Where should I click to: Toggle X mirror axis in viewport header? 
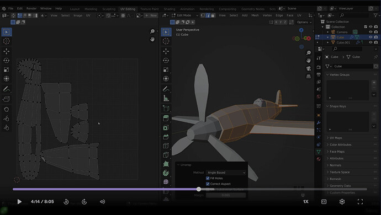[x=276, y=22]
